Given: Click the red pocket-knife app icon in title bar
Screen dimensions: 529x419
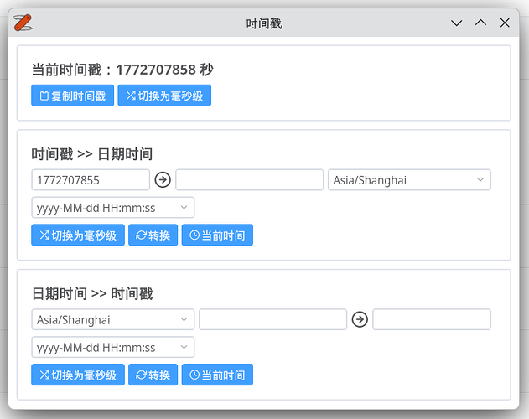Looking at the screenshot, I should coord(23,23).
